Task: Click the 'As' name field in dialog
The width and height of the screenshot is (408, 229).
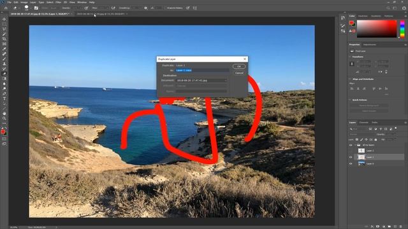Action: [203, 70]
